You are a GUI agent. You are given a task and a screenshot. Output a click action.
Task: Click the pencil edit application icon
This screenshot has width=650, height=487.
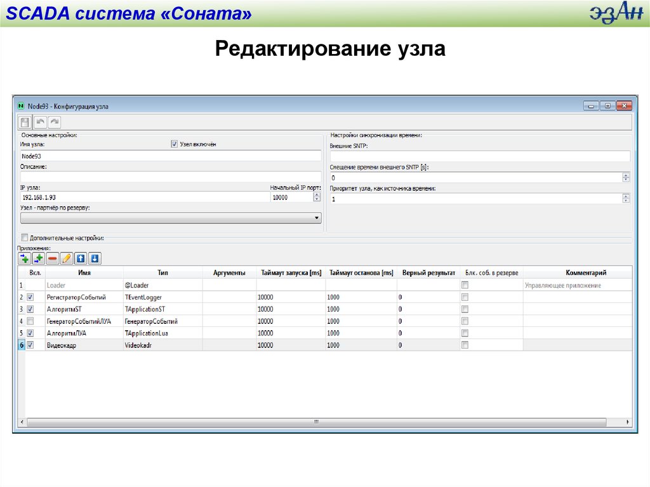click(x=66, y=258)
